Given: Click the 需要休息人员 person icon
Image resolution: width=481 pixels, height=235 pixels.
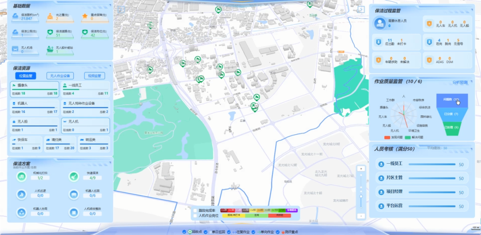Looking at the screenshot, I should tap(379, 23).
